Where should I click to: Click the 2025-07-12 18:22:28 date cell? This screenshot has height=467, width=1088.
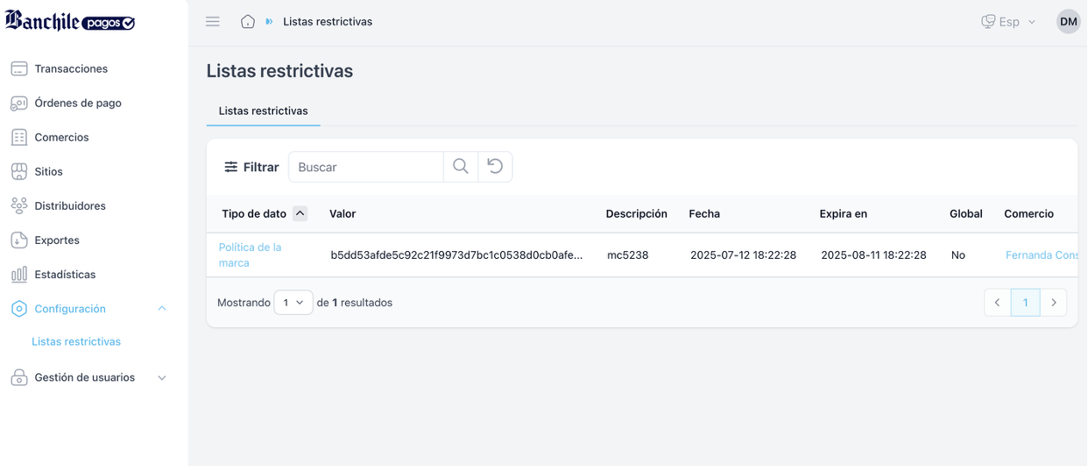(x=743, y=255)
